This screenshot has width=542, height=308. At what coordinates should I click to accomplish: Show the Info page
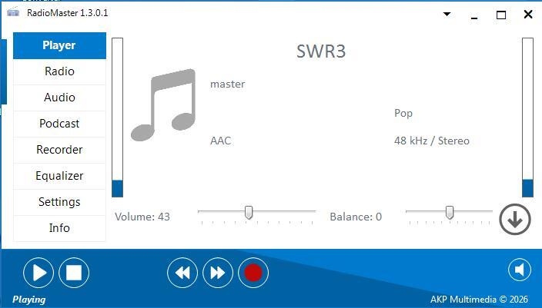(x=59, y=228)
